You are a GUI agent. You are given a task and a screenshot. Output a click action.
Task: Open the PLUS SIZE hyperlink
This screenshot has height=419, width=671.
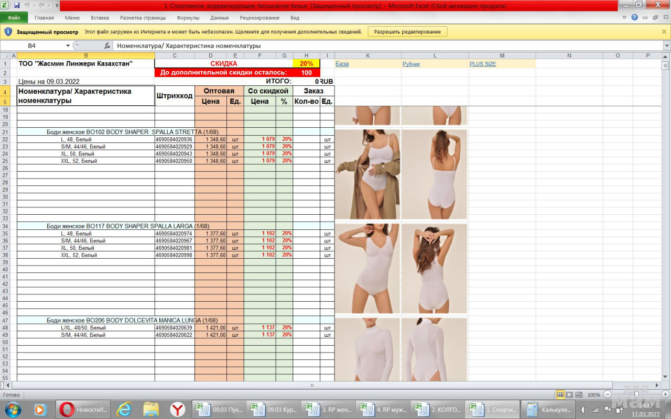coord(482,64)
